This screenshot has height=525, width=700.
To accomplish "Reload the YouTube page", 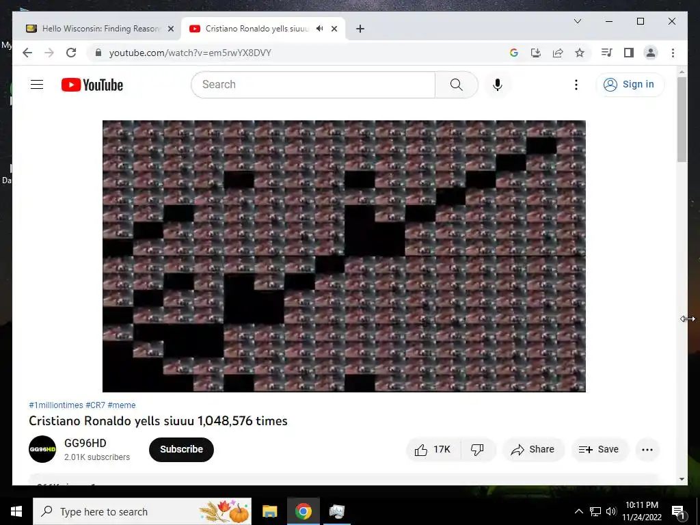I will point(71,53).
